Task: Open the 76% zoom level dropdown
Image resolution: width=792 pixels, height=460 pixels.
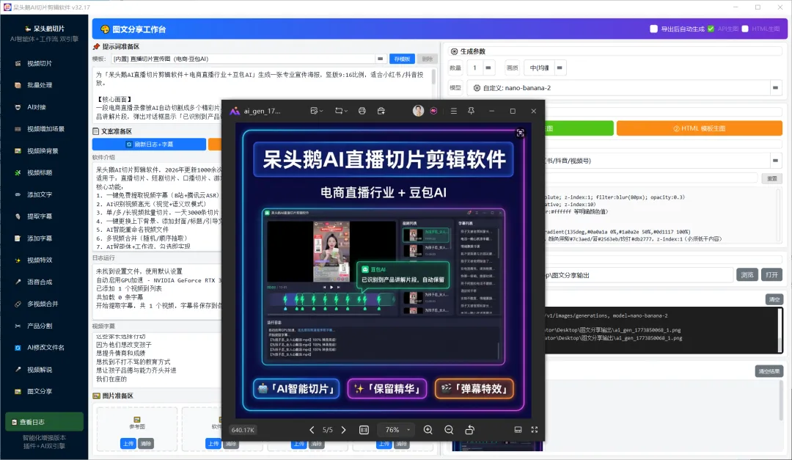Action: pyautogui.click(x=396, y=430)
